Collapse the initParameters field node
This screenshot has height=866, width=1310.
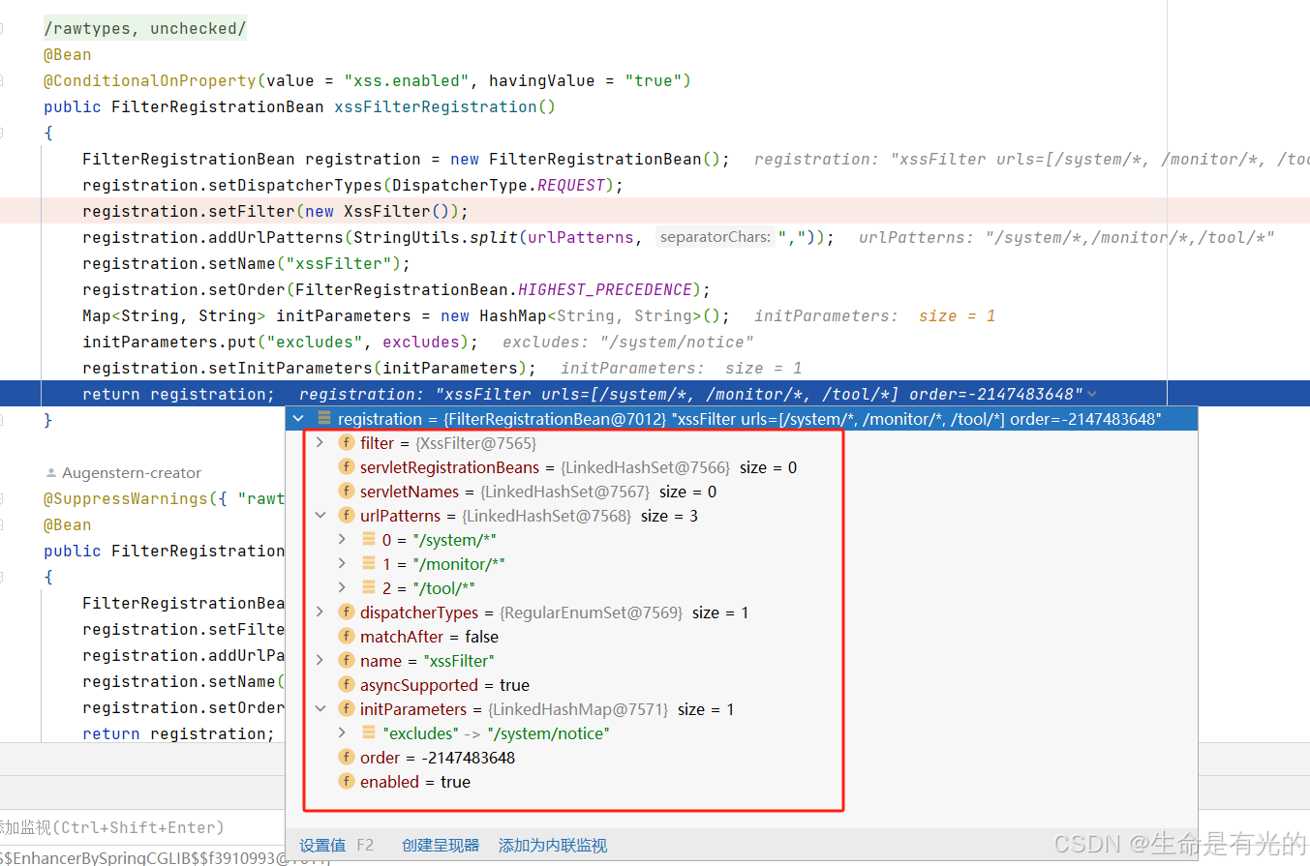320,709
